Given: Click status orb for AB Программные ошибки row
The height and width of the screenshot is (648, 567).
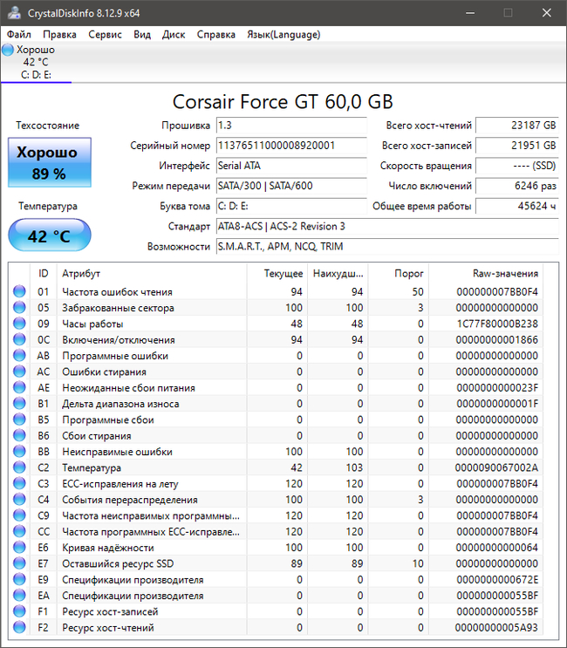Looking at the screenshot, I should click(19, 356).
